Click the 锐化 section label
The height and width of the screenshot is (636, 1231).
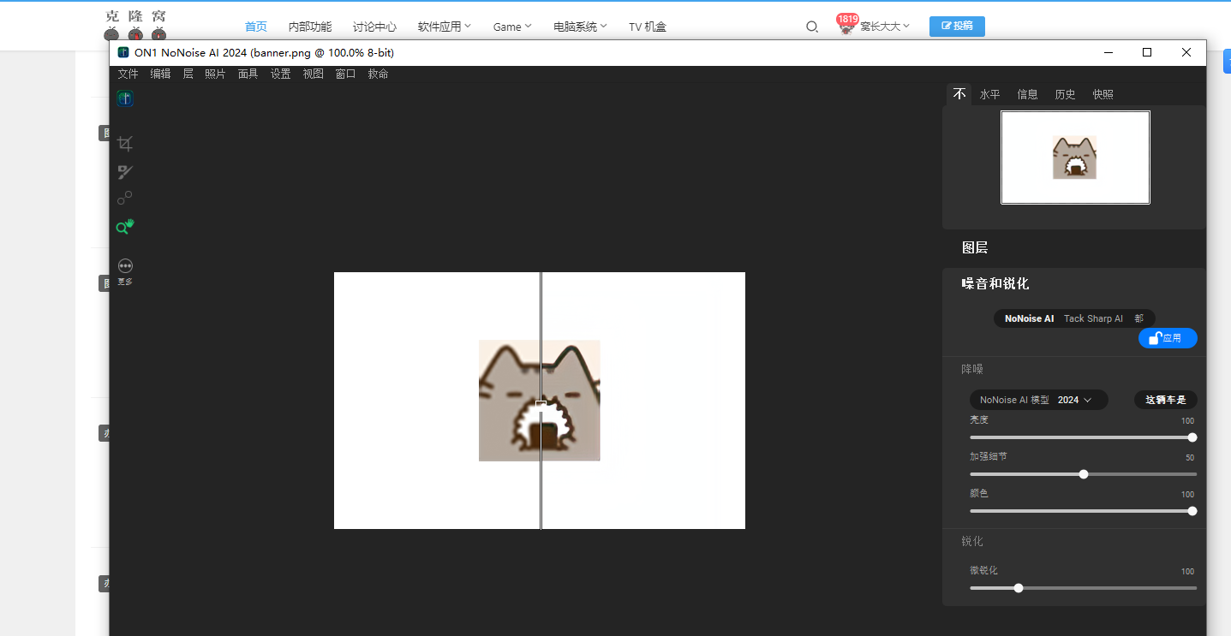[972, 542]
